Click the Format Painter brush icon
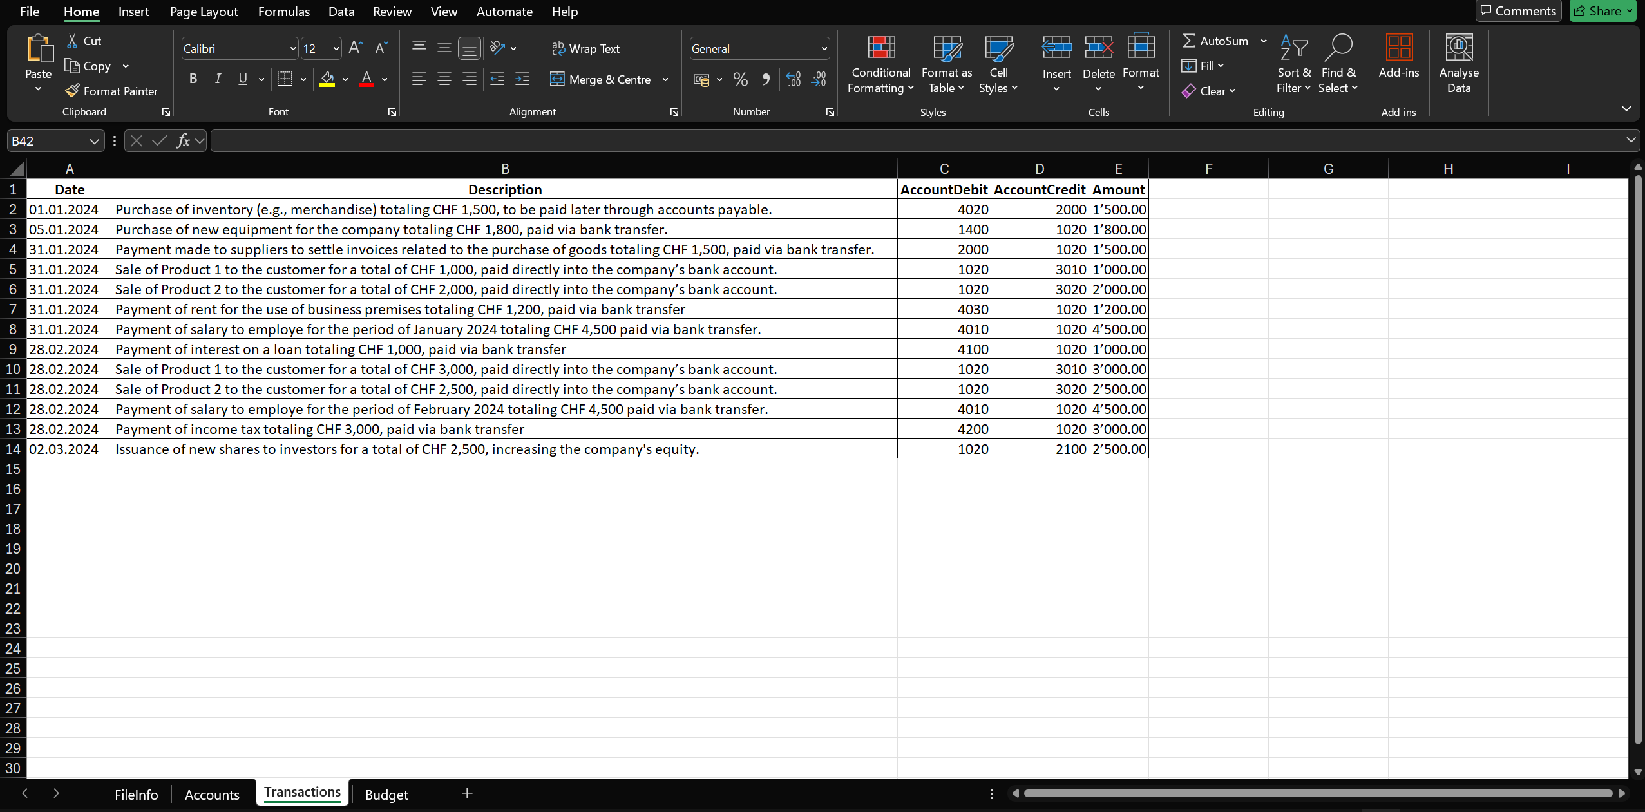Screen dimensions: 1645x812 click(x=73, y=91)
